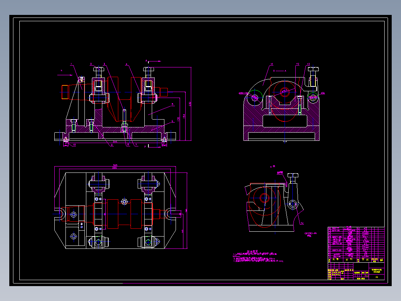Select the 232 vertical dimension label
The image size is (401, 301).
[190, 104]
